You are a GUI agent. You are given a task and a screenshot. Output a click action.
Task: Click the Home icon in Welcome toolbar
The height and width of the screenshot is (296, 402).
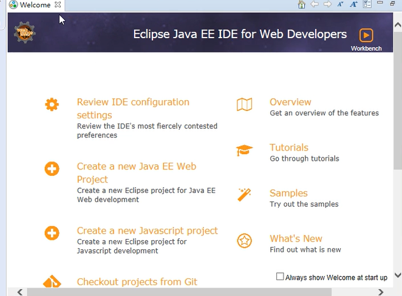click(x=302, y=4)
